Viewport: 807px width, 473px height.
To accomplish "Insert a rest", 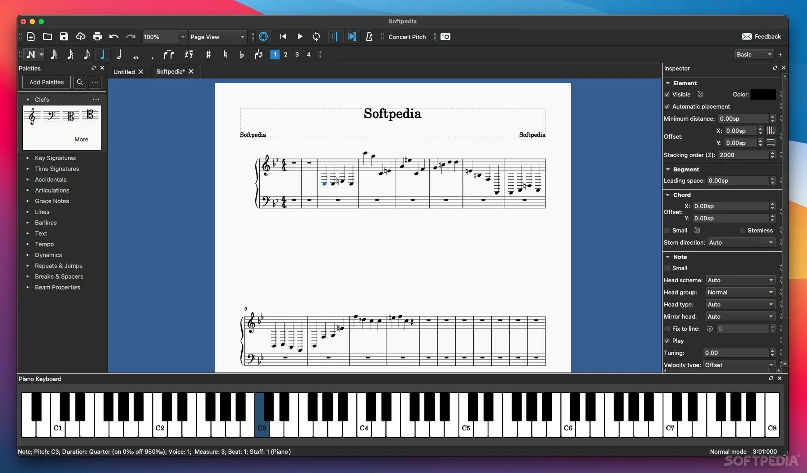I will [189, 55].
